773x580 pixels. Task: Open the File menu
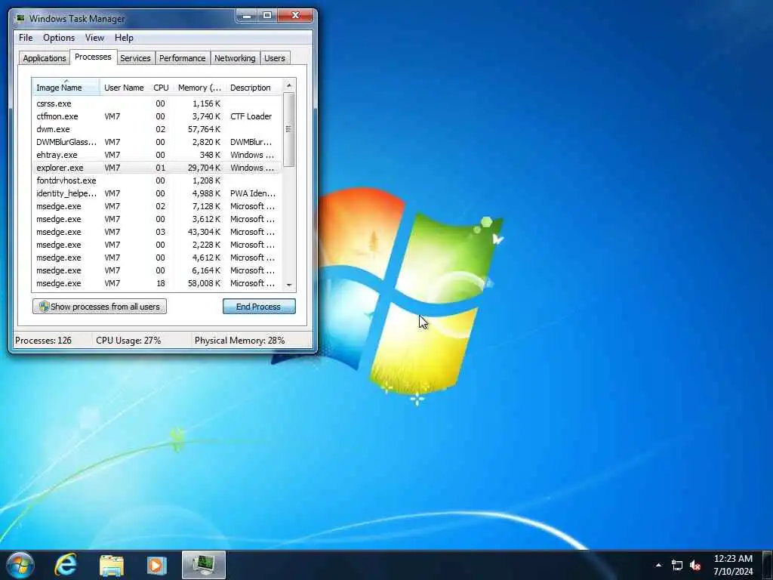click(26, 38)
